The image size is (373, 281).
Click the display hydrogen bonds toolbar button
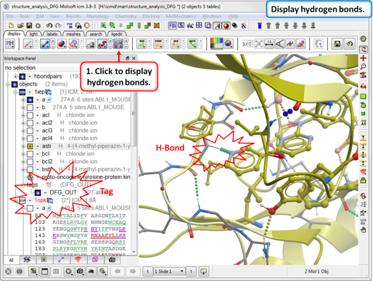pyautogui.click(x=117, y=44)
